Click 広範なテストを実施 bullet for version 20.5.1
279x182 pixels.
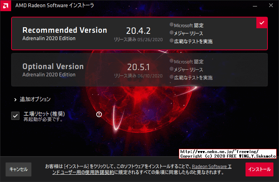(x=171, y=77)
